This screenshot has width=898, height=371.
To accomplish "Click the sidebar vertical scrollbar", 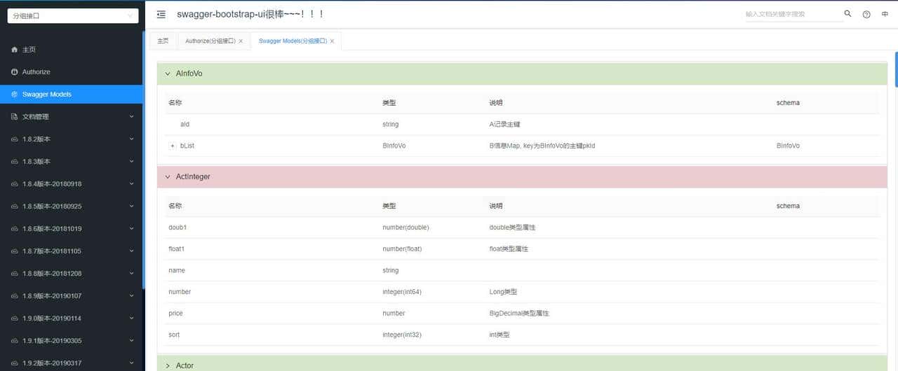I will pyautogui.click(x=143, y=160).
